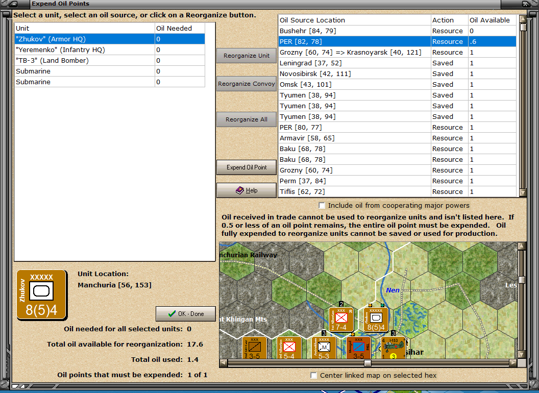Open Help for oil points
This screenshot has height=393, width=539.
[247, 190]
